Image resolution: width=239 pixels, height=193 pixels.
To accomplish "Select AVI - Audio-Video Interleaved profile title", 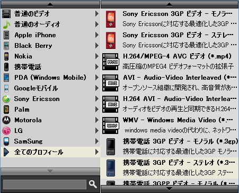I will click(x=180, y=78).
